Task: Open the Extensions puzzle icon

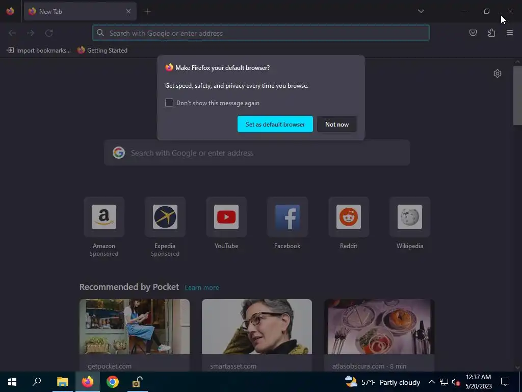Action: click(491, 33)
